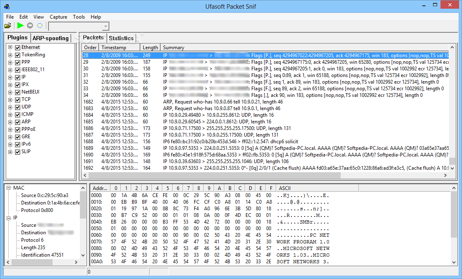Image resolution: width=462 pixels, height=279 pixels.
Task: Select packet 1691 row
Action: 265,161
